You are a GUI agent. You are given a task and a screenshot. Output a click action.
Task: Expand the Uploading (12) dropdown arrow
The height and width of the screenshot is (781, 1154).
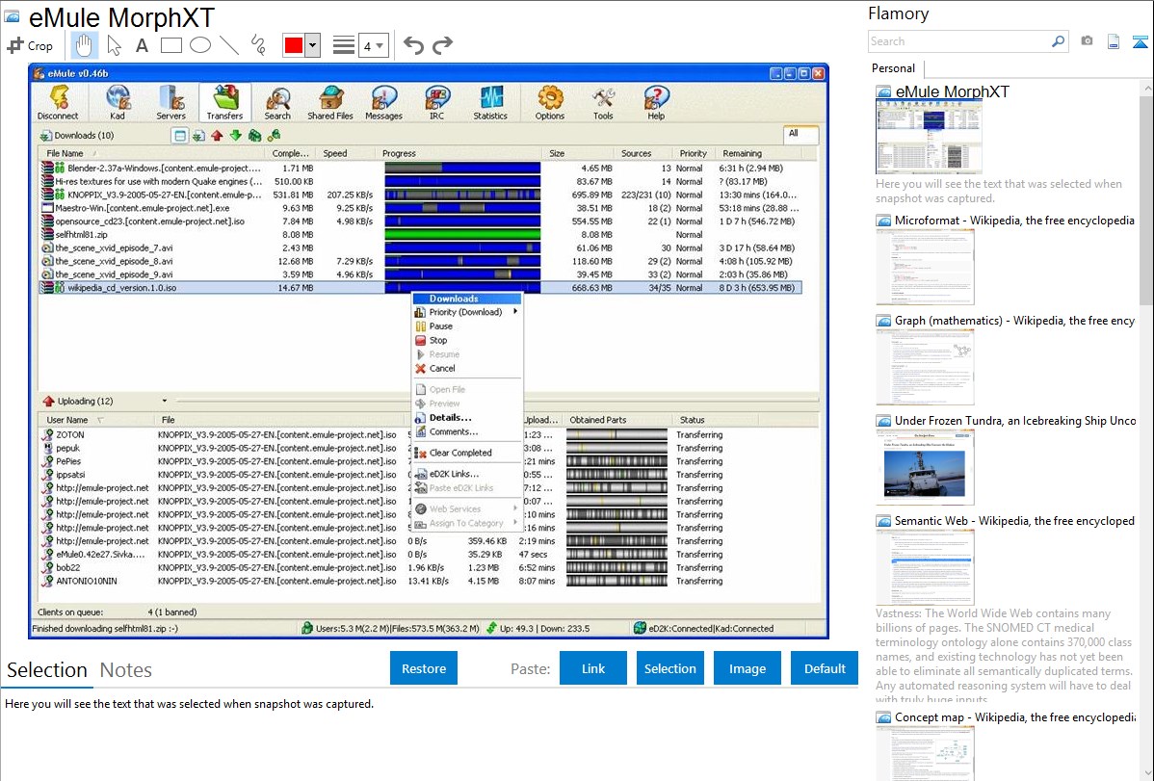tap(164, 402)
